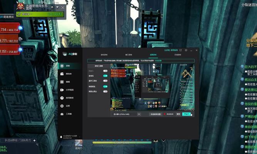Click the yellow experience bar at screen bottom
The image size is (257, 154).
[x=122, y=143]
